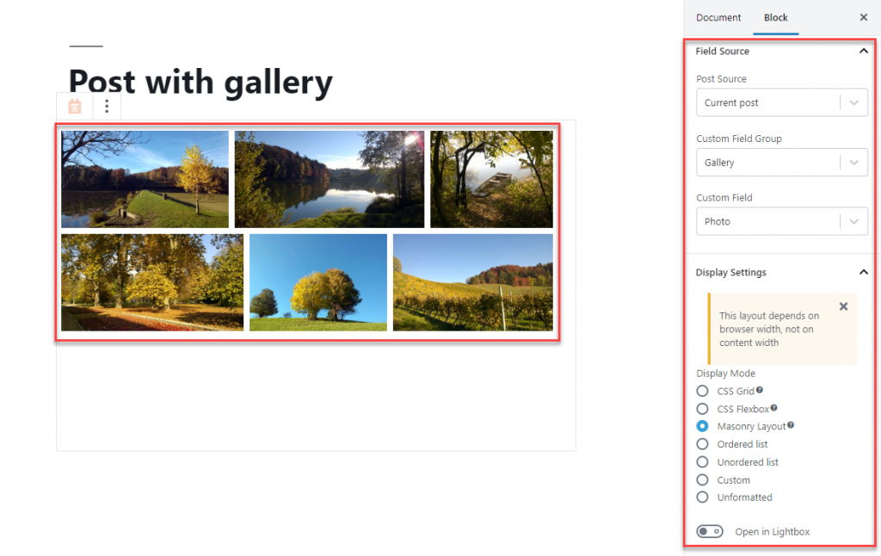Switch to the Document tab
This screenshot has width=881, height=556.
[718, 17]
